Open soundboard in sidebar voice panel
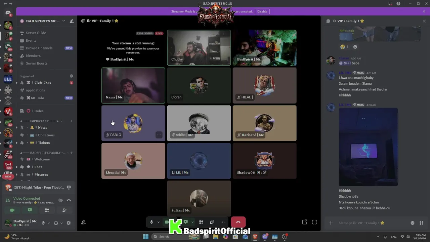The image size is (430, 242). [64, 210]
